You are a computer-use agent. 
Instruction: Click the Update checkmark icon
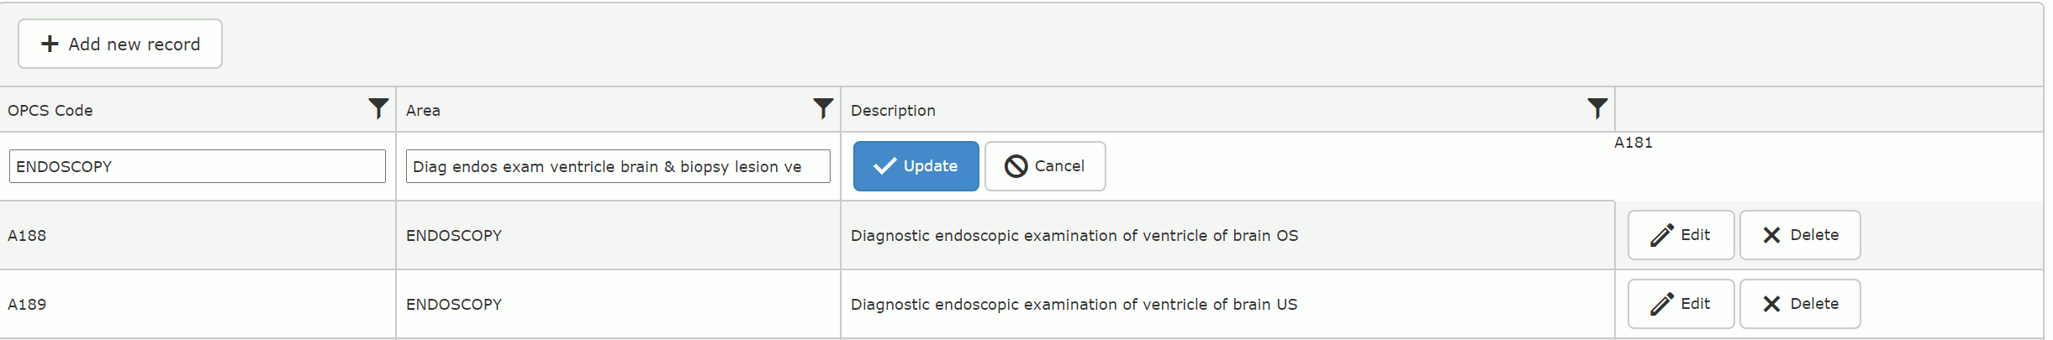click(884, 166)
